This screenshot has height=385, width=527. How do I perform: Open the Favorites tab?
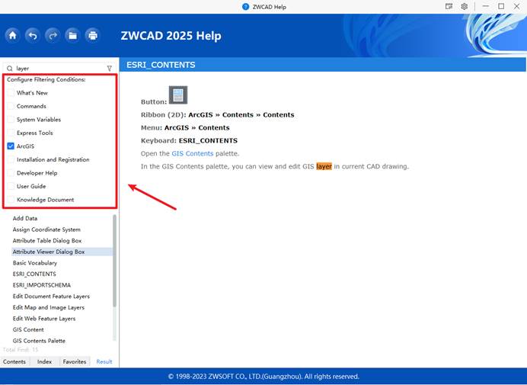point(75,361)
